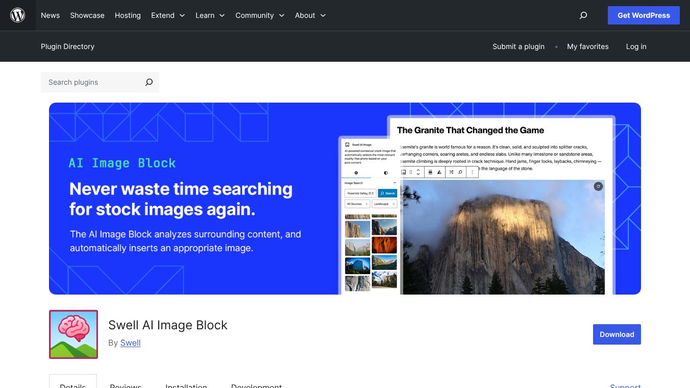Click the block mover arrows in the toolbar
The height and width of the screenshot is (388, 690).
point(418,173)
